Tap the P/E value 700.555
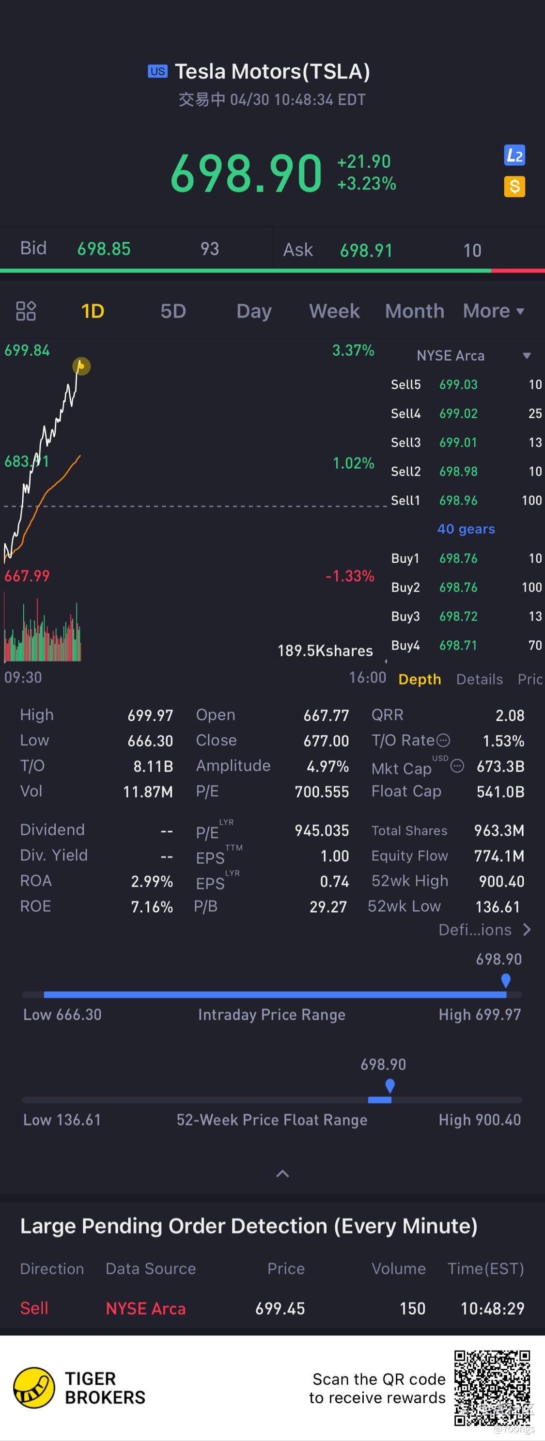This screenshot has width=545, height=1441. tap(322, 792)
